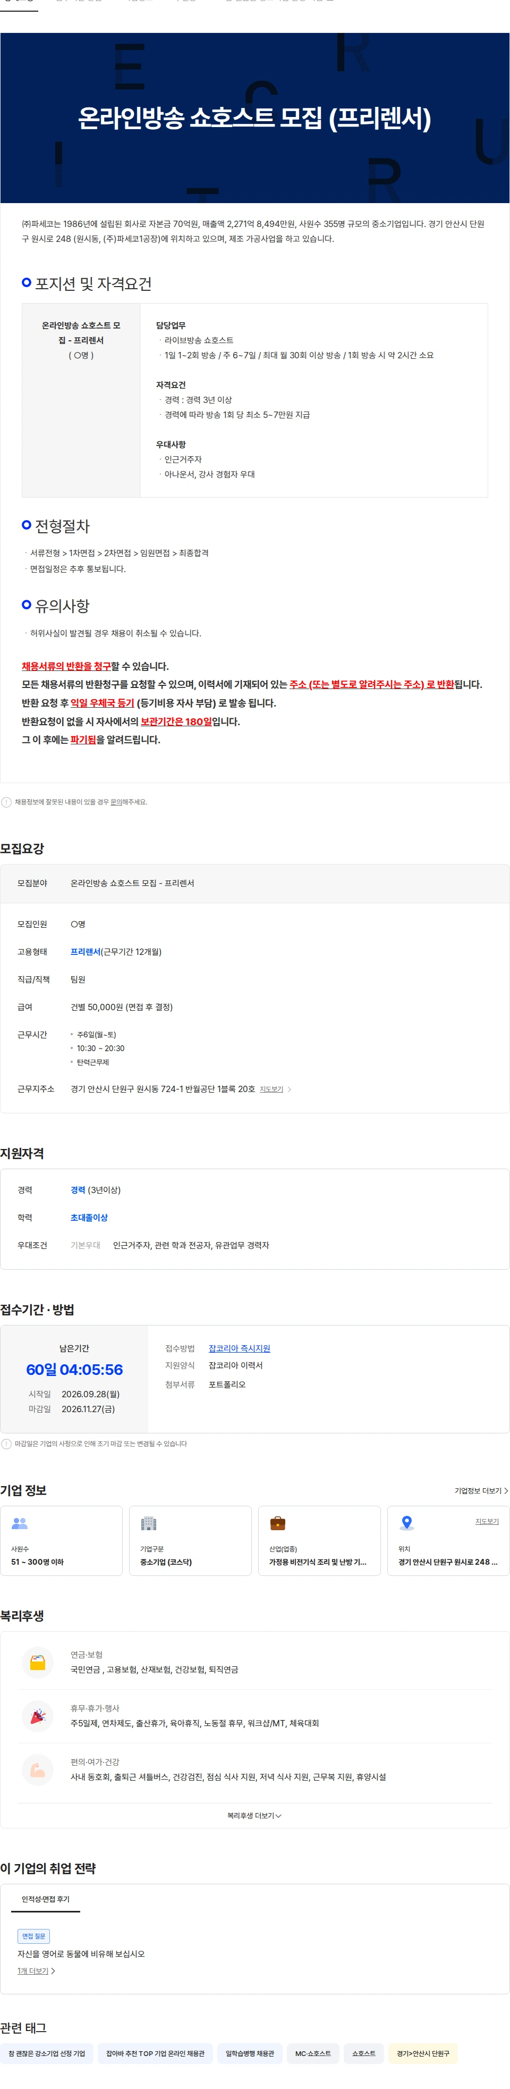
Task: Click the 기업구분 중소기업 (코스닥) card
Action: click(x=191, y=1541)
